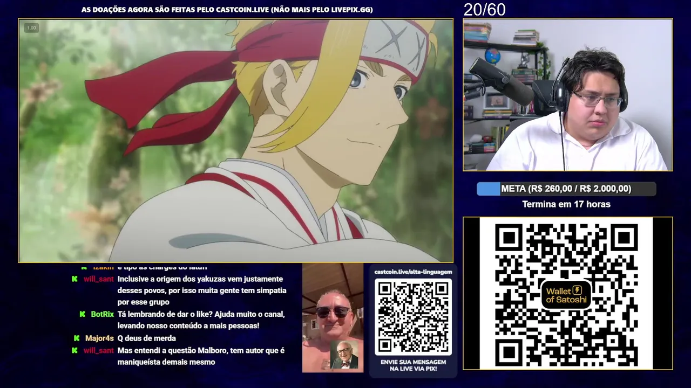Click the Wallet of Satoshi logo
The height and width of the screenshot is (388, 691).
(566, 294)
